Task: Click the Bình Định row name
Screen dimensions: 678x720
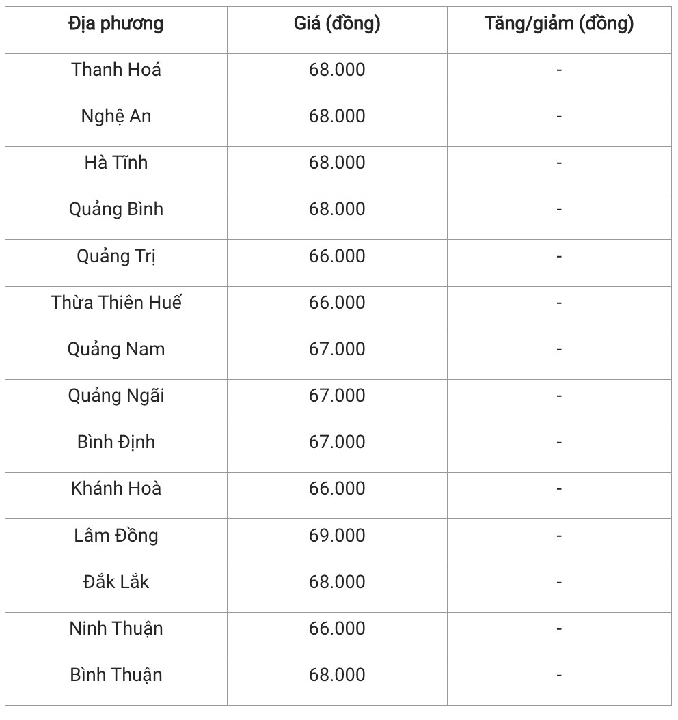Action: coord(116,442)
